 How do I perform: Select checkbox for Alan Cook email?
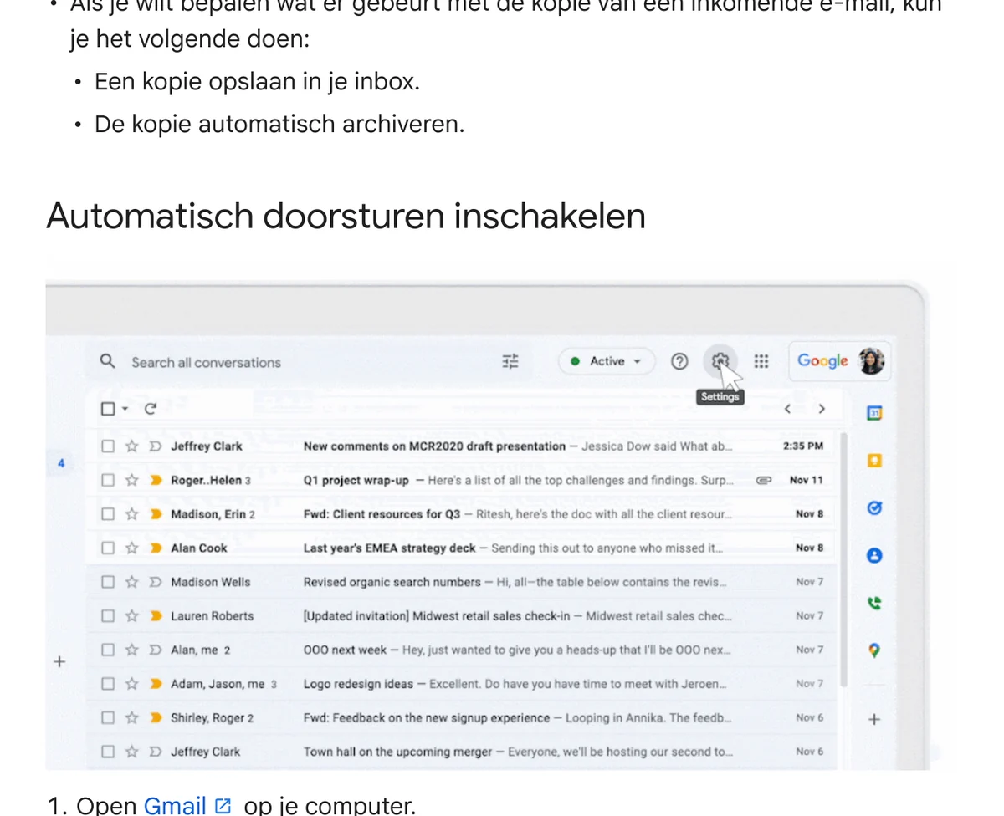coord(108,548)
